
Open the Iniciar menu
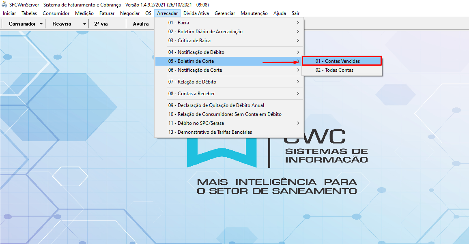[9, 13]
